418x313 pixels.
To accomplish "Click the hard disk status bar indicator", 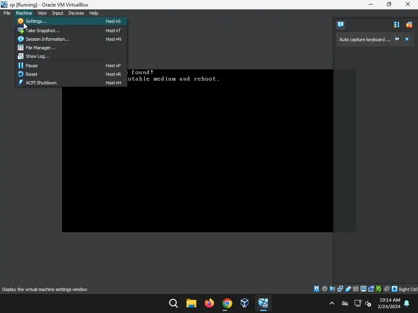I will tap(316, 289).
